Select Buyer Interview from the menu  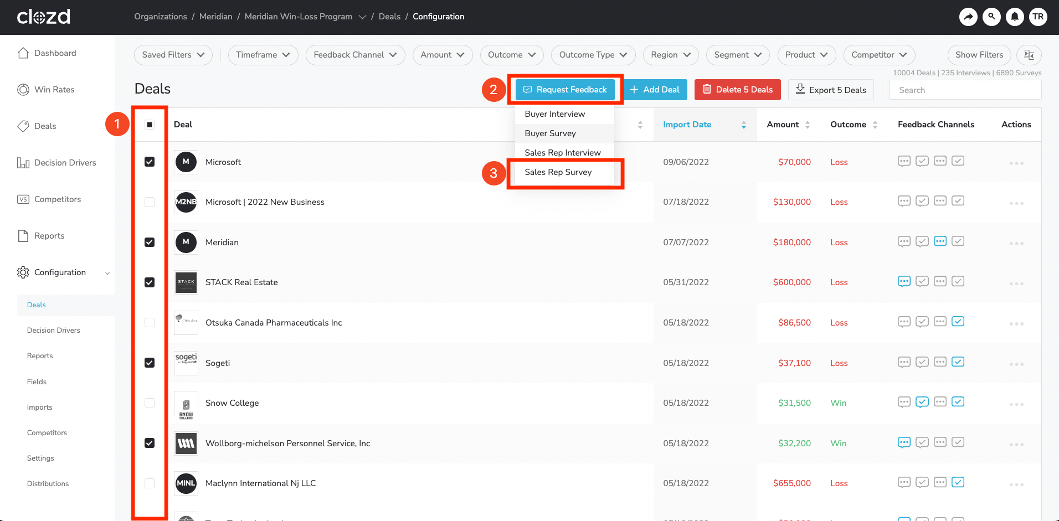(x=564, y=114)
